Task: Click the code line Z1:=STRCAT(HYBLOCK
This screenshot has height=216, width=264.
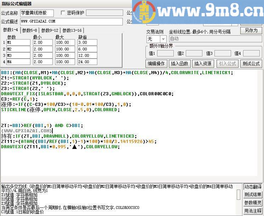Action: [35, 78]
